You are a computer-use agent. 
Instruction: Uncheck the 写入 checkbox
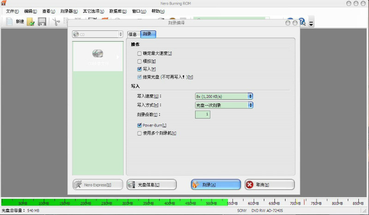[139, 69]
